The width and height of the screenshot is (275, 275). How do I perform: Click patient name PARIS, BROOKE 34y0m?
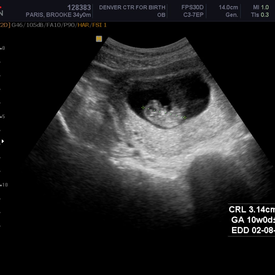coord(58,15)
